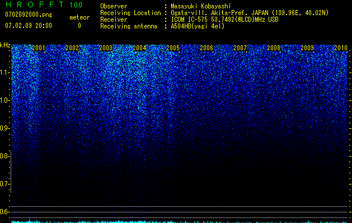Click the 0.6 kHz axis label

(x=4, y=212)
